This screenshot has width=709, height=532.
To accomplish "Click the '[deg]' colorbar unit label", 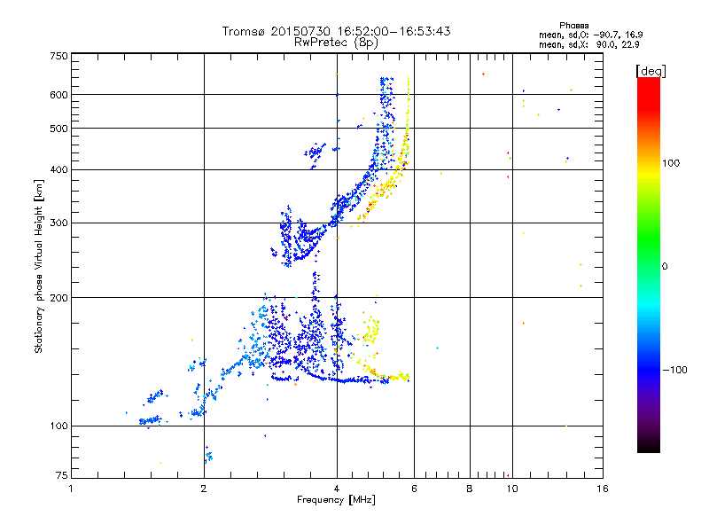I will 651,71.
